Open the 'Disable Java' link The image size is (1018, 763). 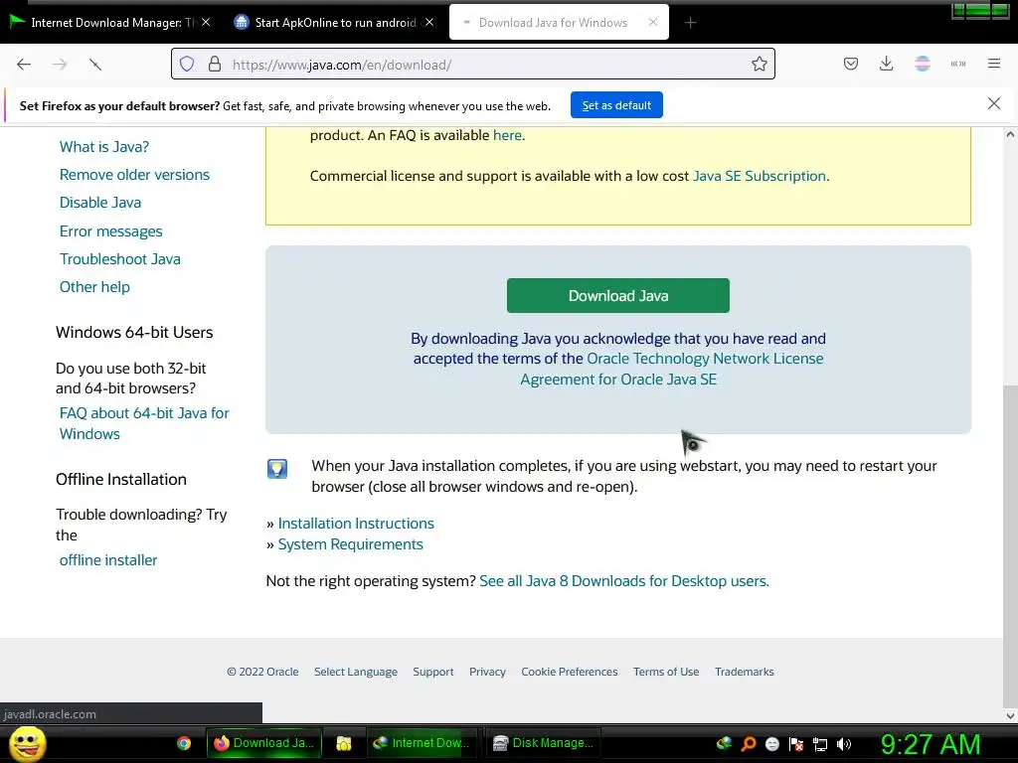100,203
